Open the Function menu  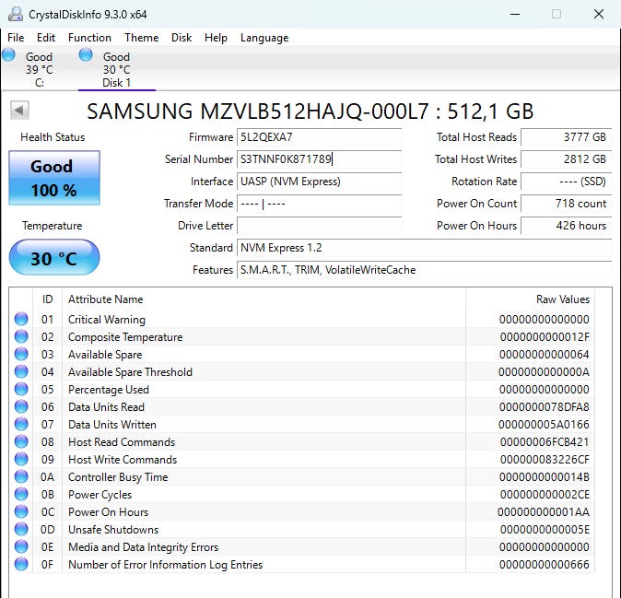pyautogui.click(x=89, y=38)
